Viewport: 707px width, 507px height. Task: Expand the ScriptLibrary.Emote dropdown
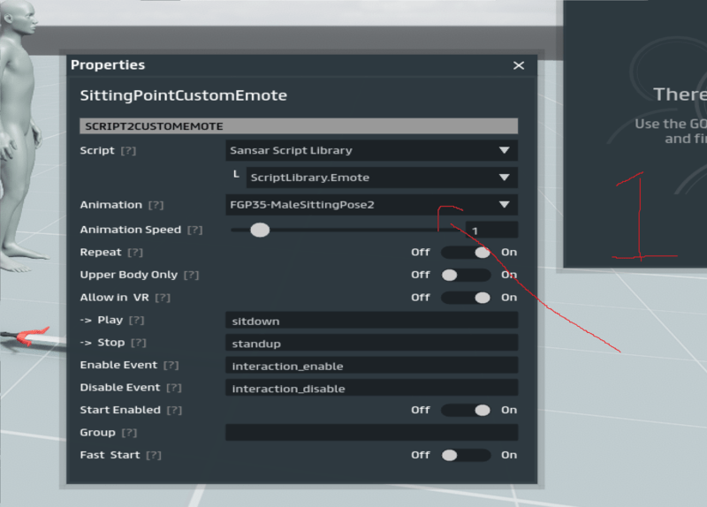(381, 178)
